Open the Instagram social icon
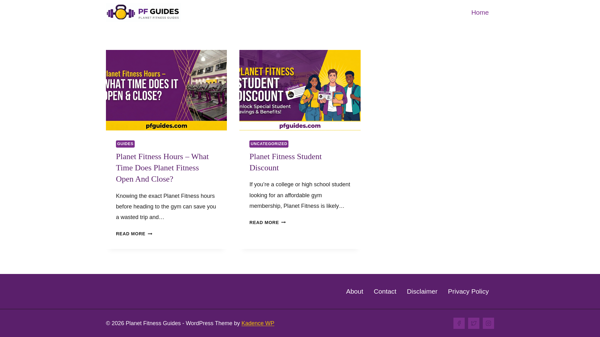This screenshot has height=337, width=600. tap(488, 323)
